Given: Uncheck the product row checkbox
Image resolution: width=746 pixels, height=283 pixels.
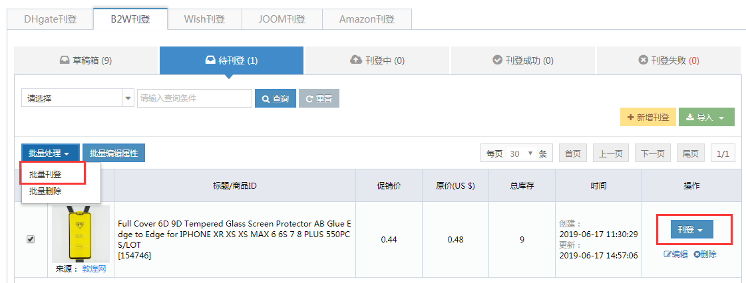Looking at the screenshot, I should coord(31,239).
